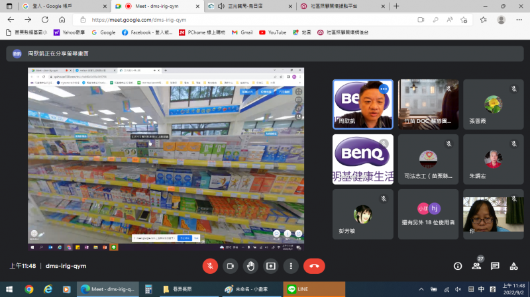Launch Internet Explorer from taskbar
This screenshot has width=530, height=297.
coord(48,289)
